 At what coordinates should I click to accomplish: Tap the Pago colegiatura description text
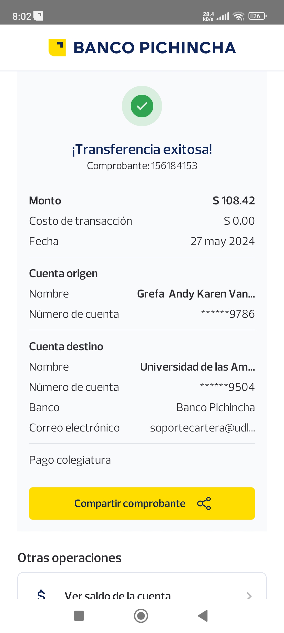coord(70,460)
